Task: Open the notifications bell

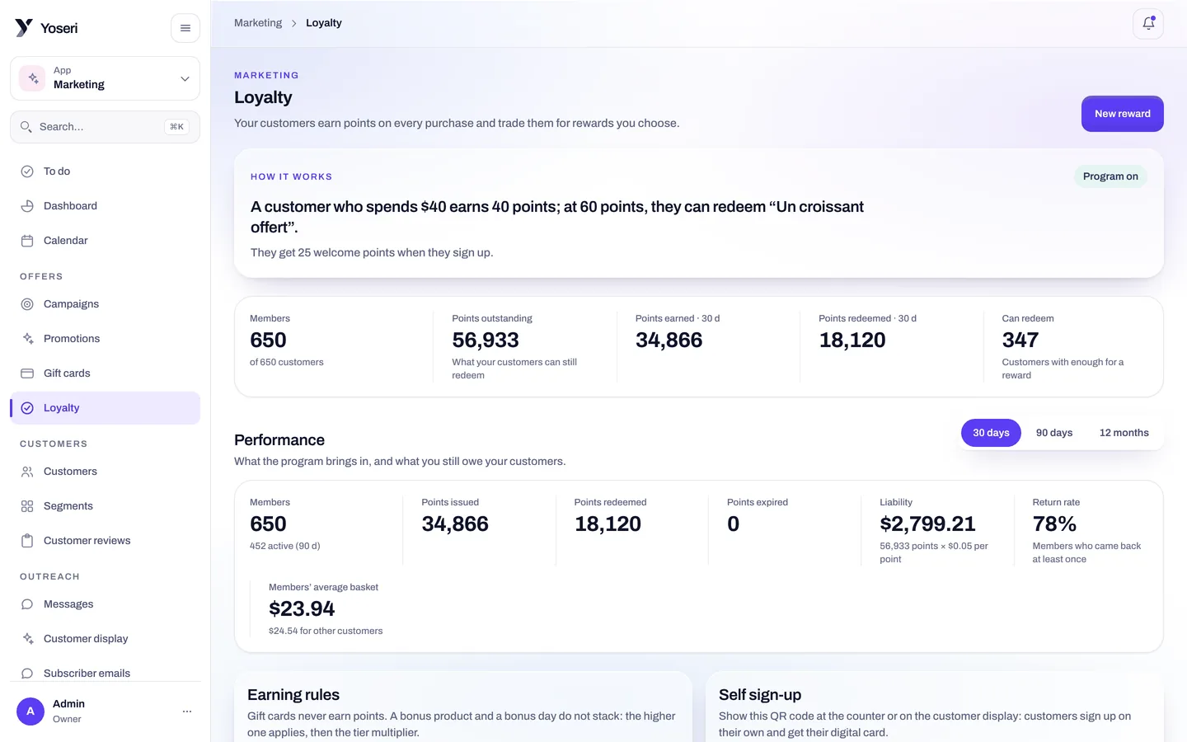Action: point(1148,24)
